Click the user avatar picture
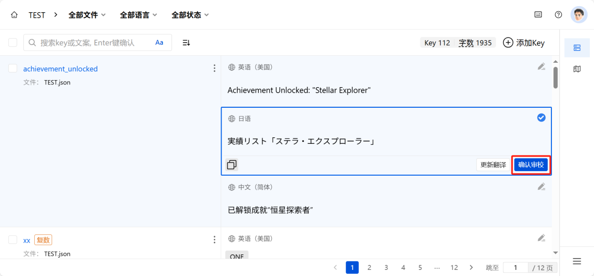 579,15
